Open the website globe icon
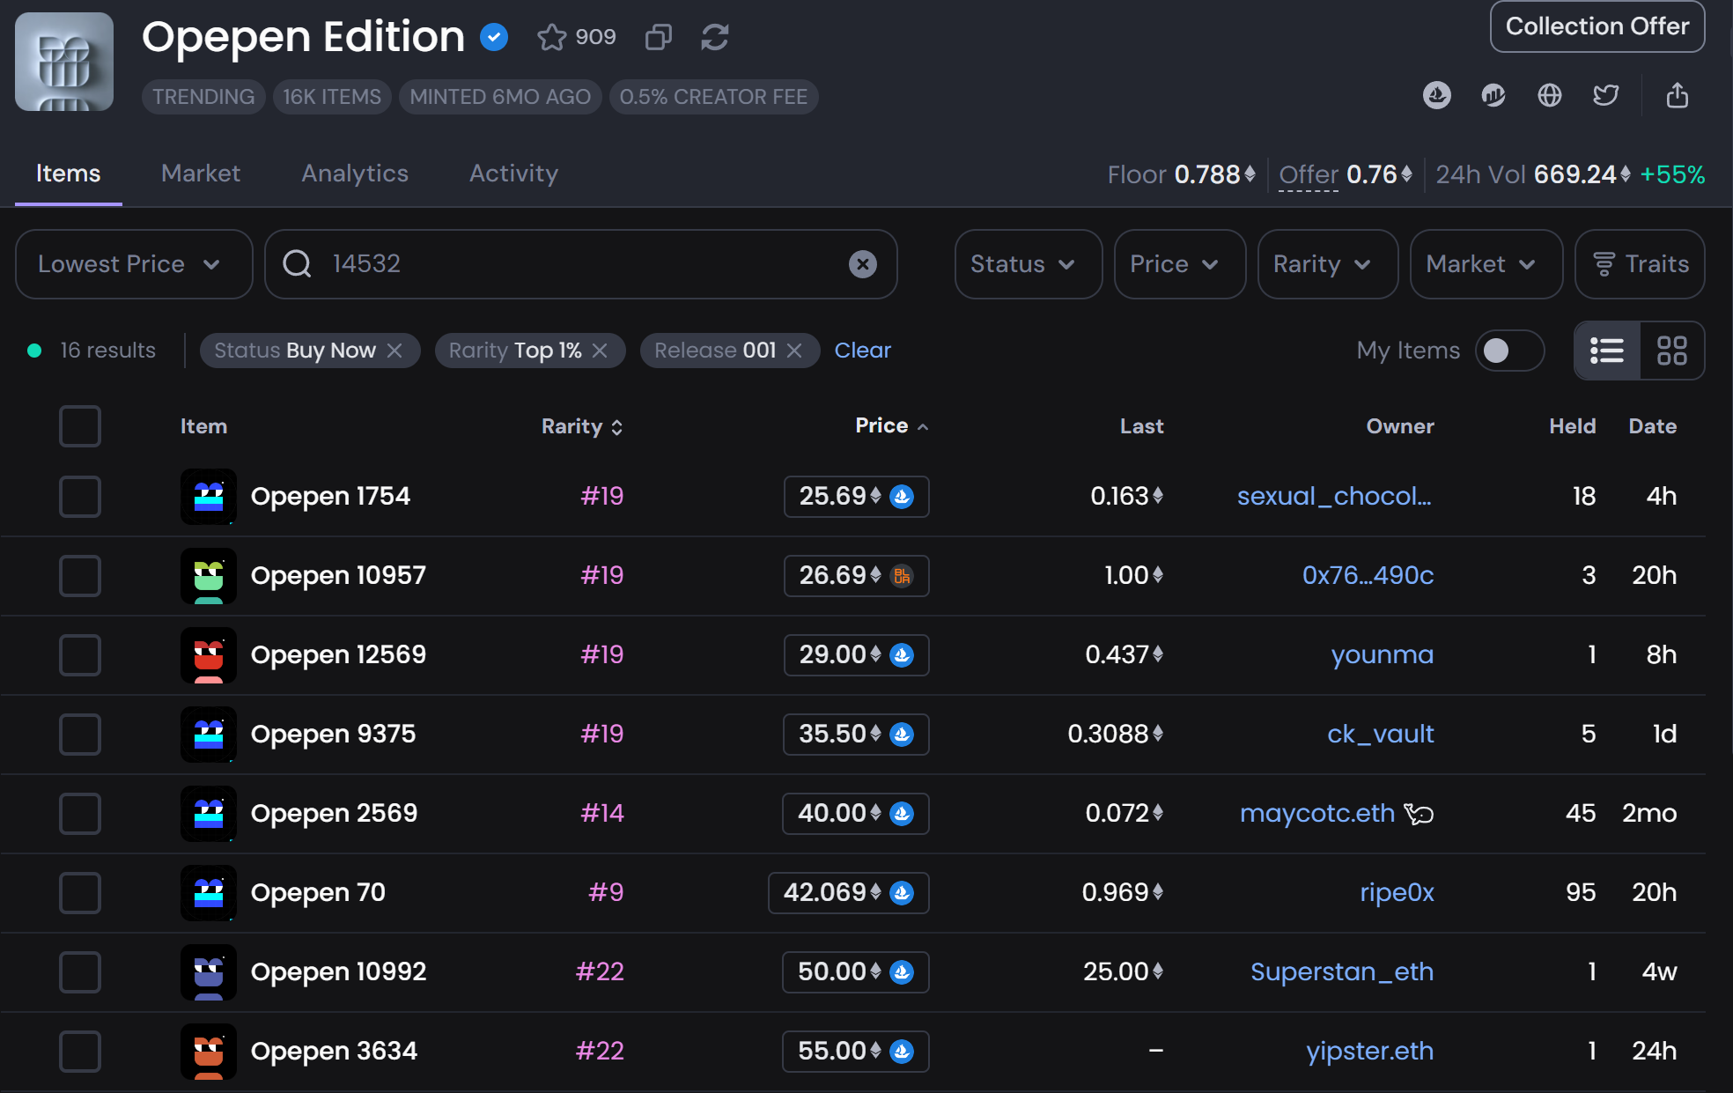The image size is (1733, 1093). pos(1549,95)
